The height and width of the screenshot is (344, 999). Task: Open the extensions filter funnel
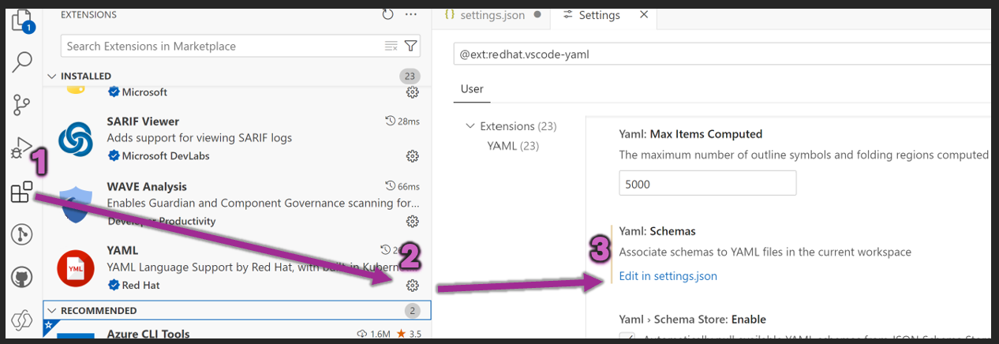pos(411,46)
